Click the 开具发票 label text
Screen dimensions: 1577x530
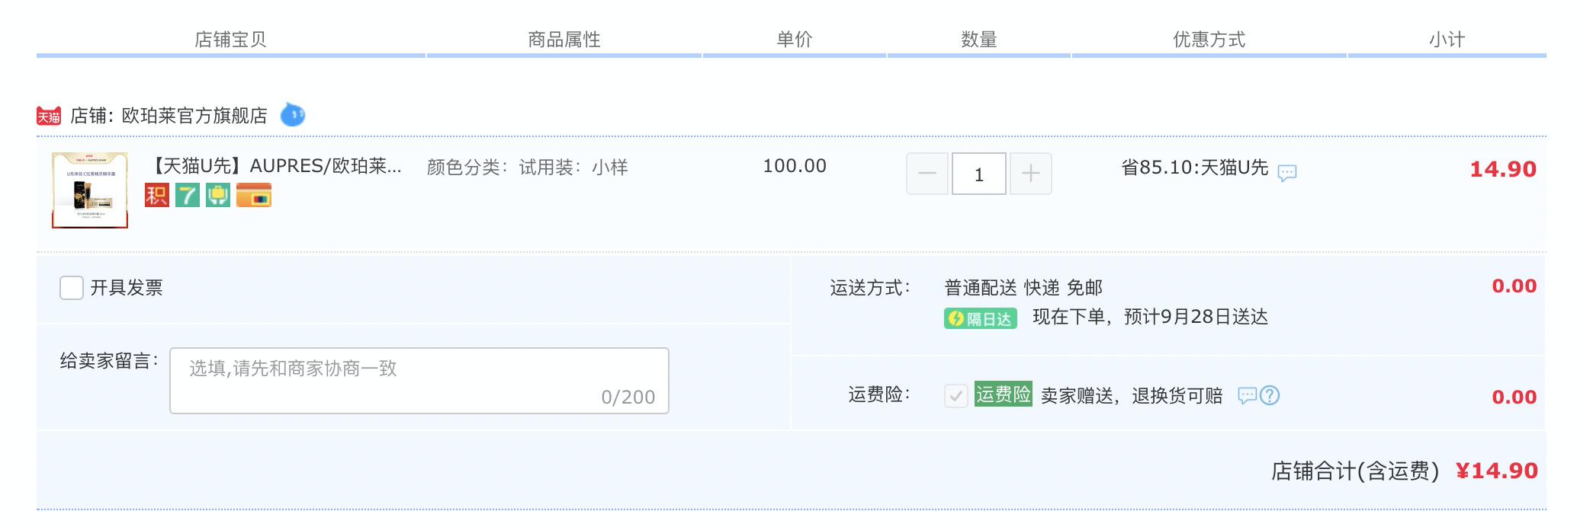(127, 288)
